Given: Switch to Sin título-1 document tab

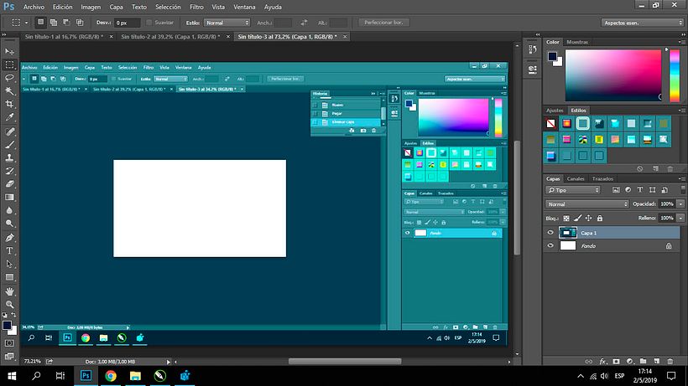Looking at the screenshot, I should tap(64, 37).
